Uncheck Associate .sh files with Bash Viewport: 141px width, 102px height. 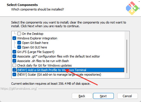click(x=14, y=61)
